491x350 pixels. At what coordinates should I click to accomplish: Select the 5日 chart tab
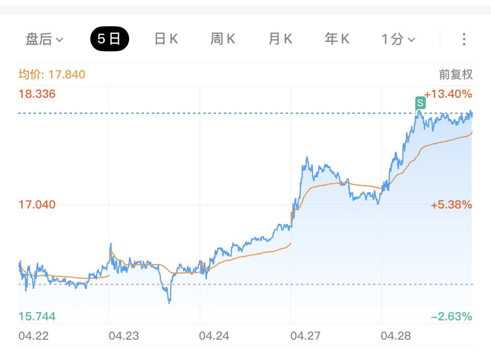[109, 39]
